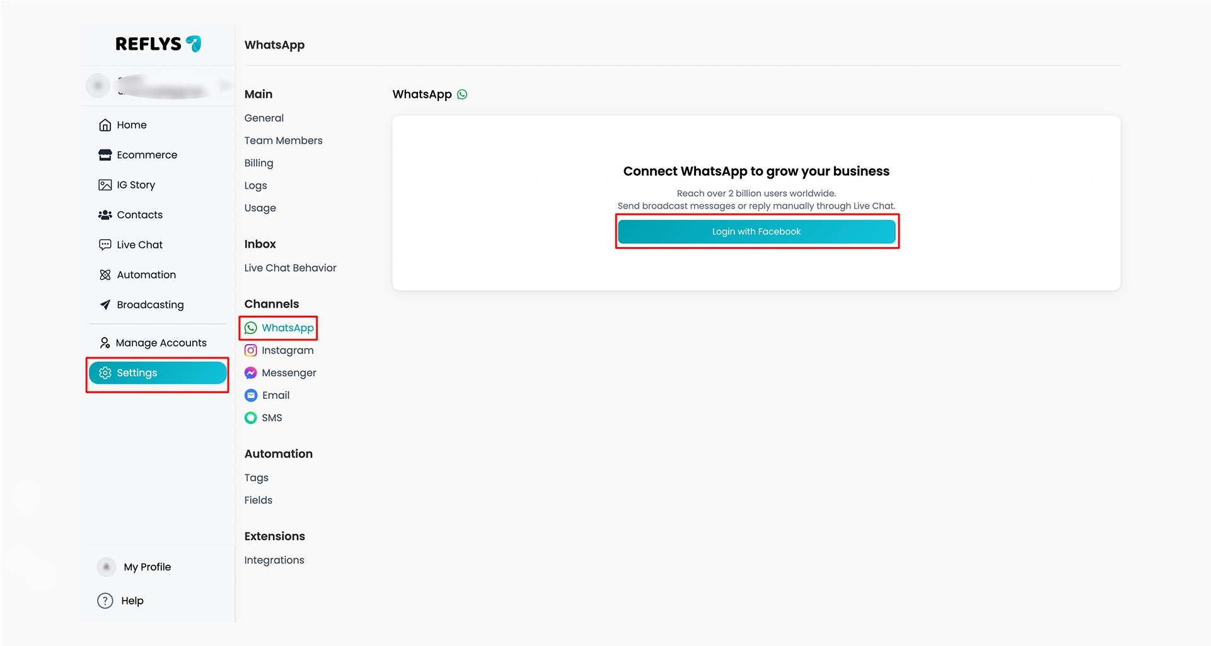Click the Messenger channel icon
The height and width of the screenshot is (646, 1211).
pyautogui.click(x=251, y=373)
